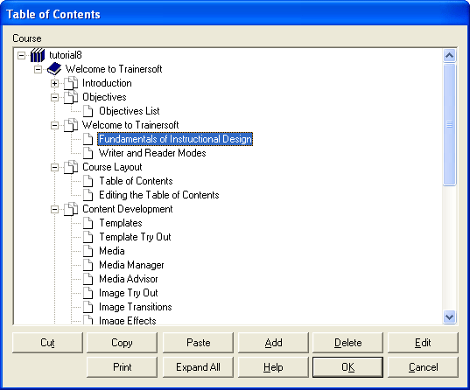Collapse the tutorial8 root node
Viewport: 470px width, 390px height.
21,55
